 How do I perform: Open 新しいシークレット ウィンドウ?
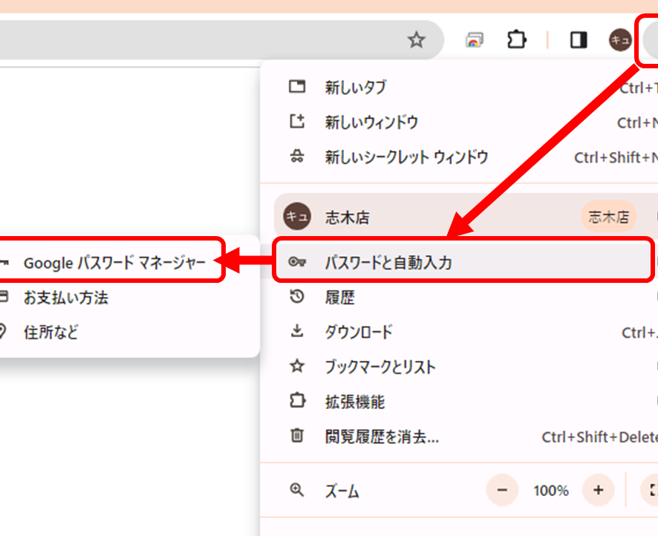click(406, 157)
